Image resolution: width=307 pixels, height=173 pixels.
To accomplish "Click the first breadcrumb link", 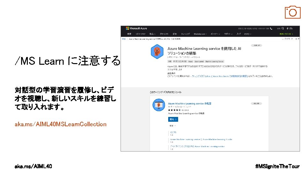I will click(x=124, y=39).
